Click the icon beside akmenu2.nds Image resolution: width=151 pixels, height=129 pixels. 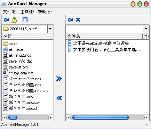click(x=6, y=55)
